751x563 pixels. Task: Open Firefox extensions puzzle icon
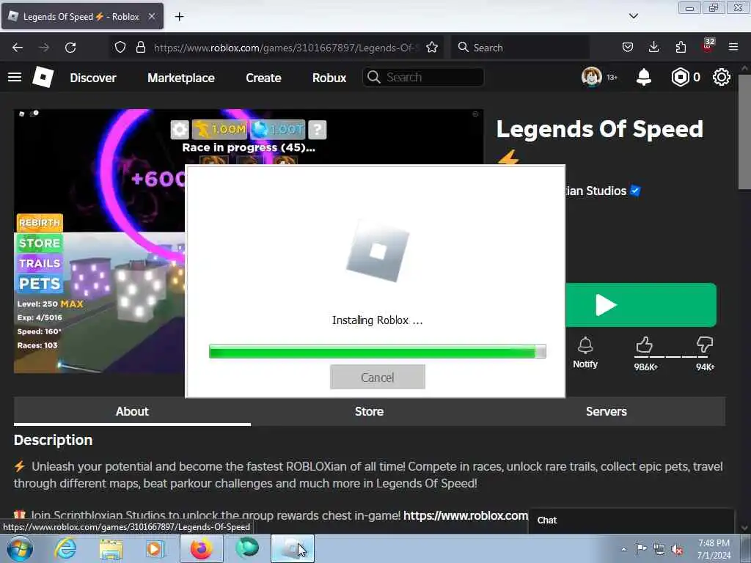(681, 48)
